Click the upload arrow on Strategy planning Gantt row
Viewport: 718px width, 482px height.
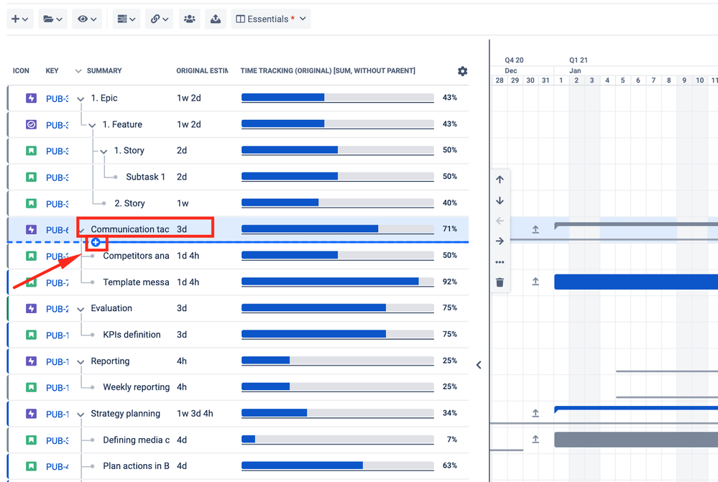pyautogui.click(x=535, y=413)
